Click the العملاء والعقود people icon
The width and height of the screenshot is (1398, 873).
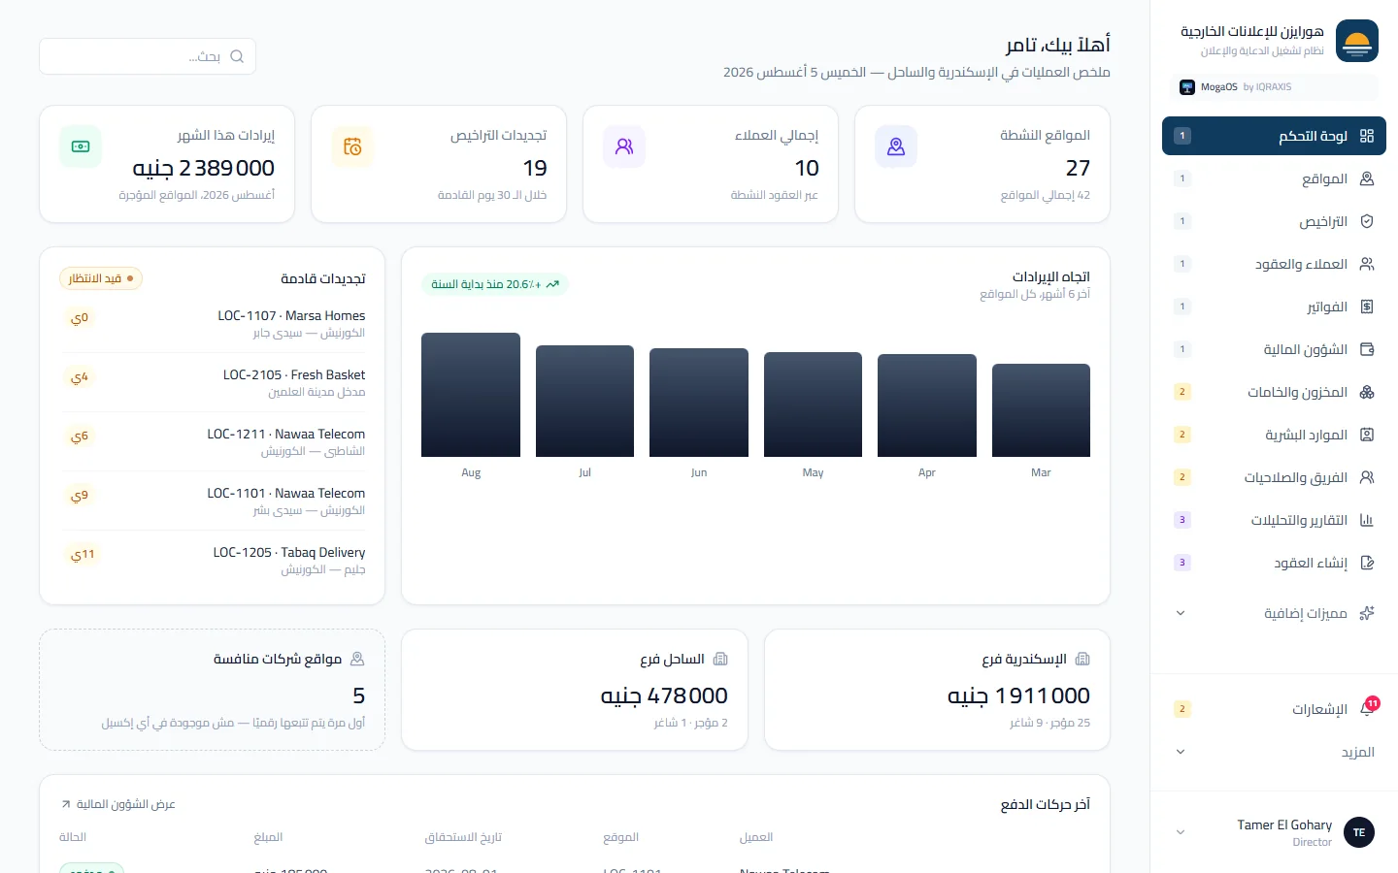pos(1367,264)
